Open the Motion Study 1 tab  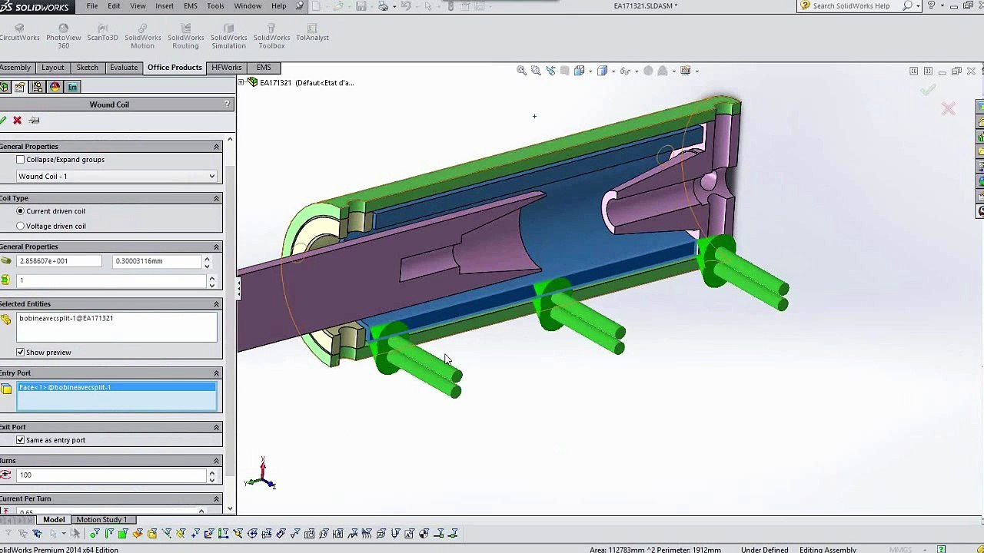(x=101, y=520)
